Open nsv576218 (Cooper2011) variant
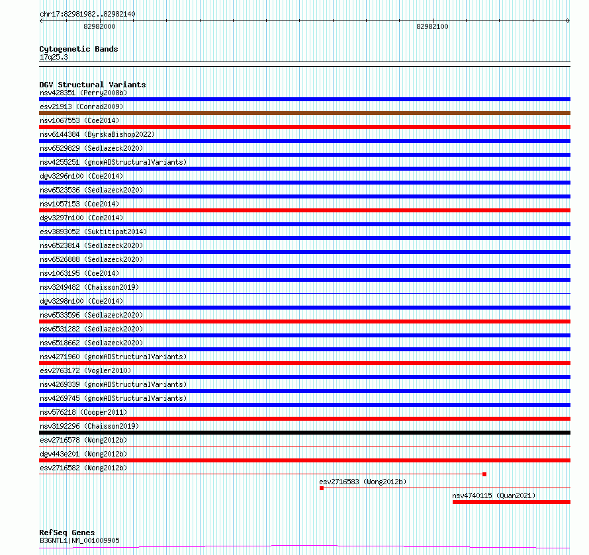The width and height of the screenshot is (589, 555). click(x=83, y=412)
